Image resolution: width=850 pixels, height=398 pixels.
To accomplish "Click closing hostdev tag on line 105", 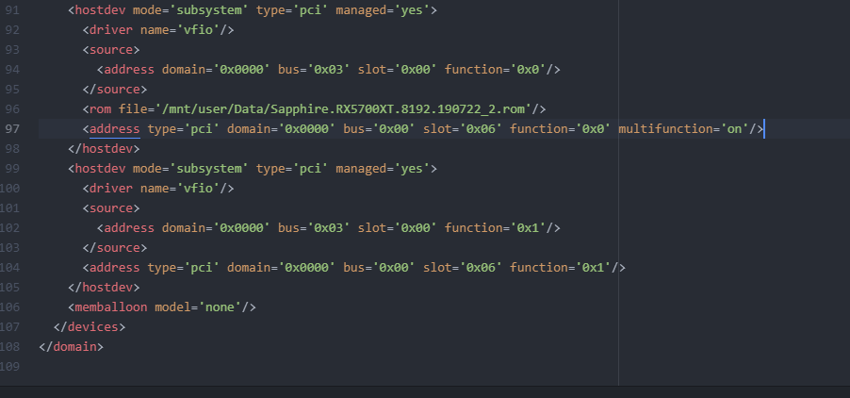I will [104, 288].
